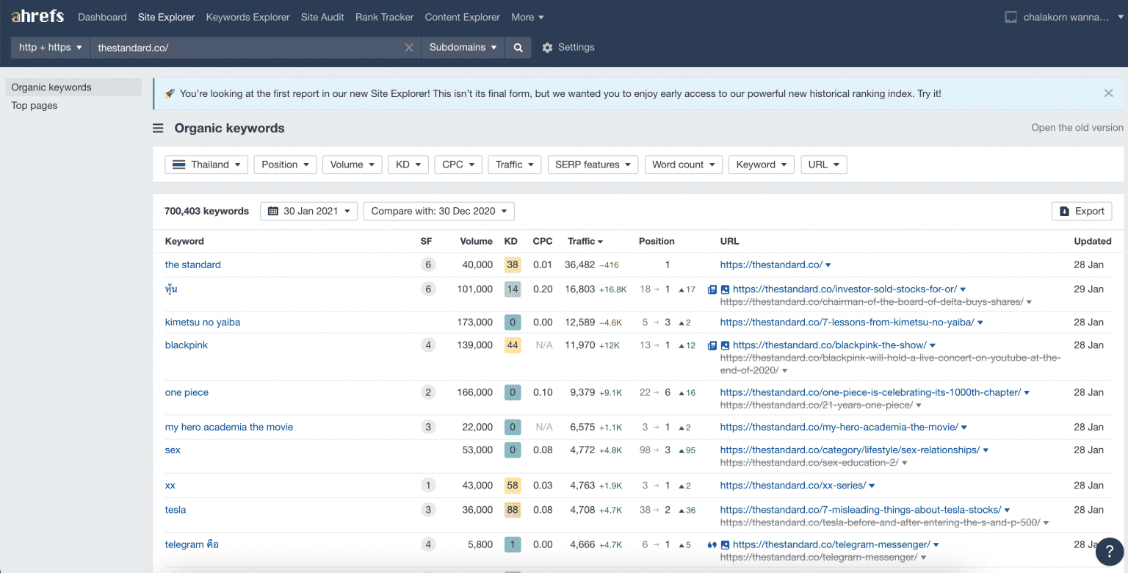Open the Traffic filter dropdown
1128x573 pixels.
coord(515,165)
